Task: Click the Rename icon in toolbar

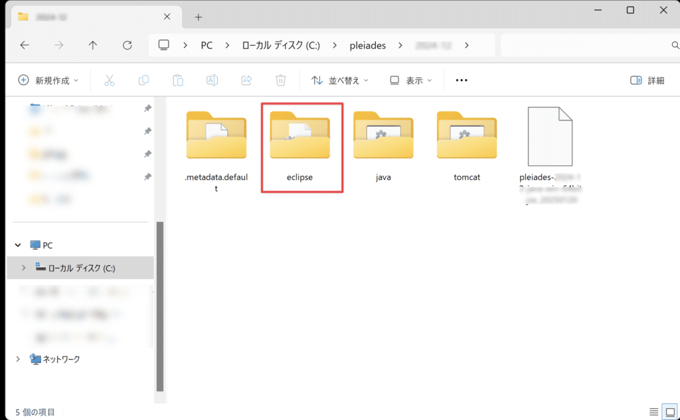Action: point(212,80)
